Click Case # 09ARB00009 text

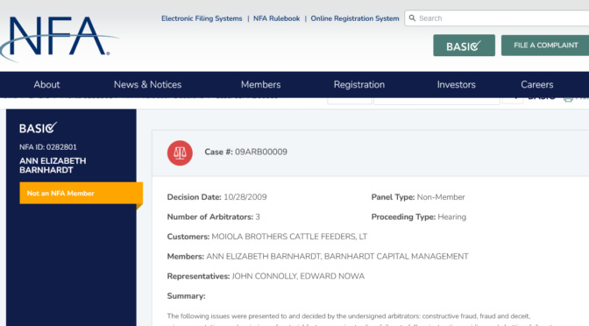click(245, 152)
